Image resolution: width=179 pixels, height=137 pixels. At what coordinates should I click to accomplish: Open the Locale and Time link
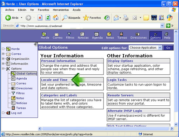point(54,80)
